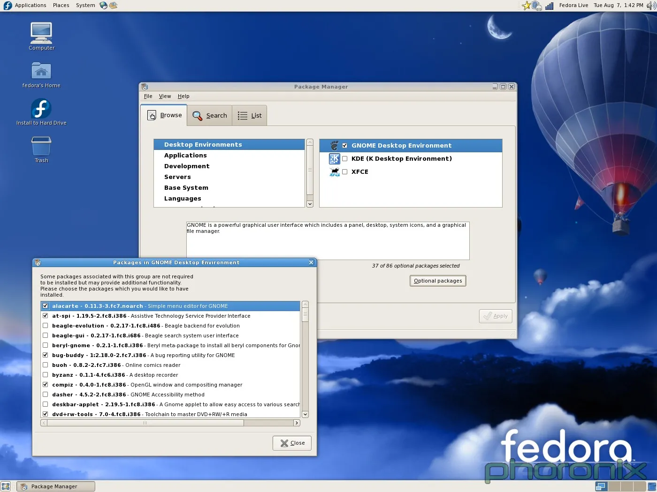Click the XFCE mouse logo icon
Viewport: 657px width, 492px height.
pos(334,172)
